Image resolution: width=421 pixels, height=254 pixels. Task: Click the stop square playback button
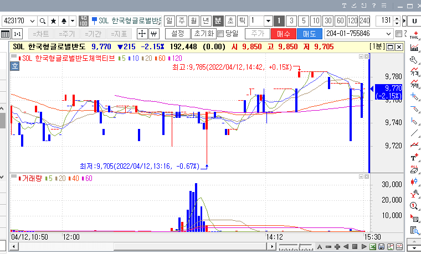coord(355,246)
